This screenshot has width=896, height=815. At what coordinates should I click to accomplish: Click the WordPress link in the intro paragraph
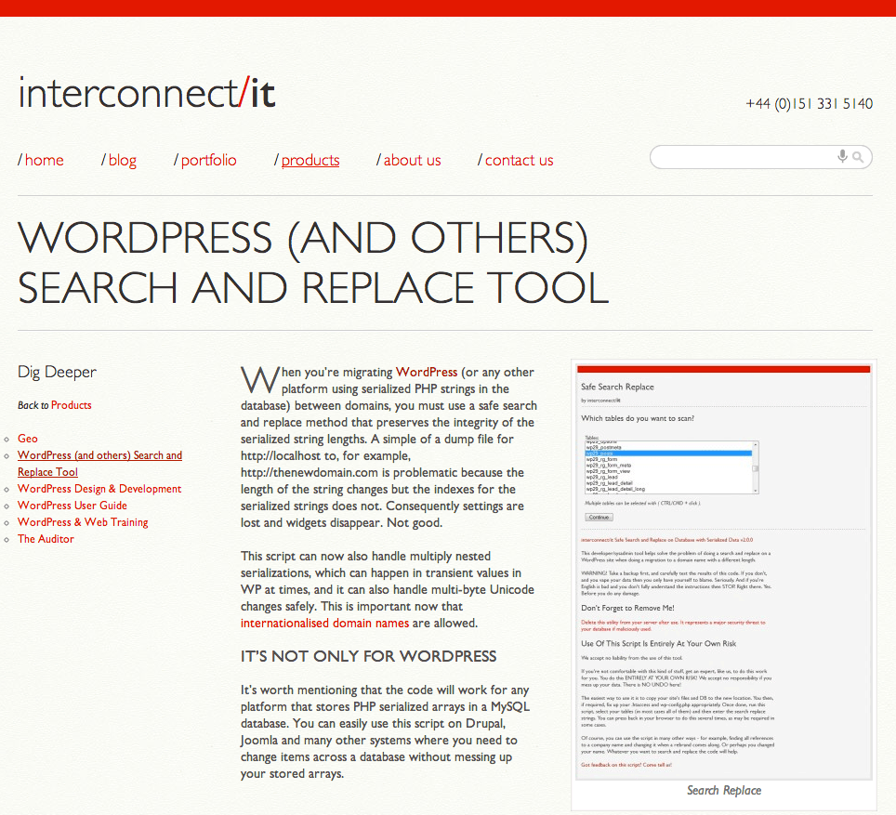pyautogui.click(x=427, y=372)
